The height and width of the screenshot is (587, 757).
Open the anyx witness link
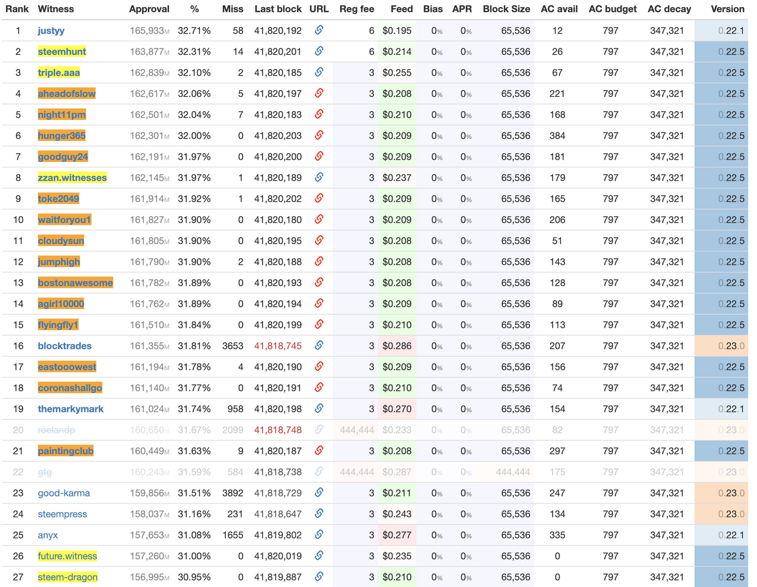click(48, 535)
